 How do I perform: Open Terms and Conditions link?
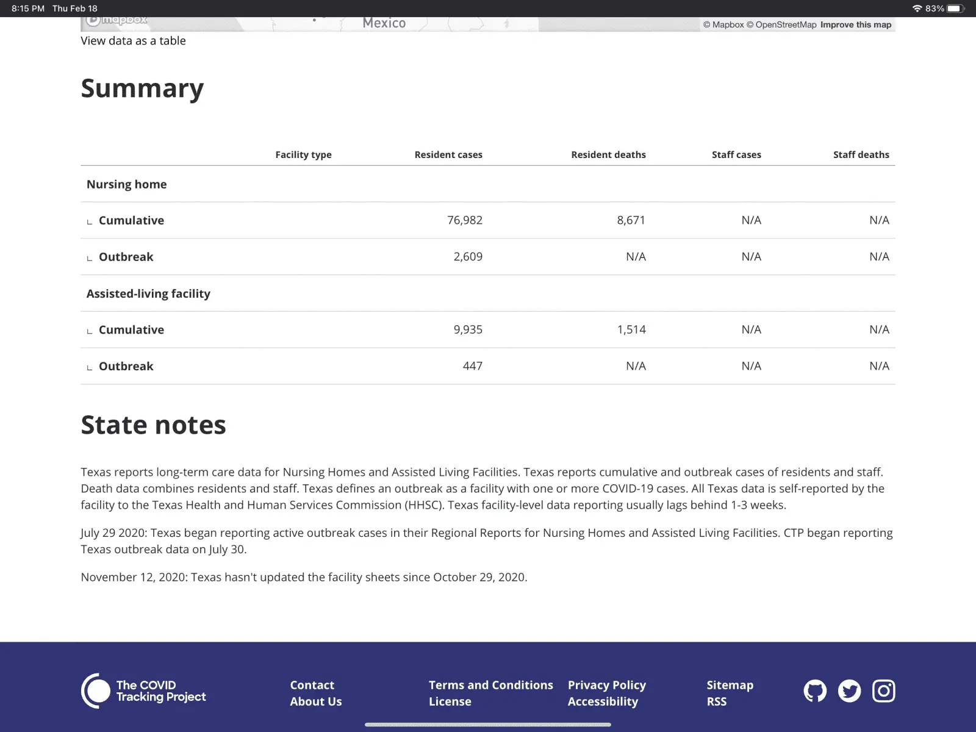(x=490, y=685)
